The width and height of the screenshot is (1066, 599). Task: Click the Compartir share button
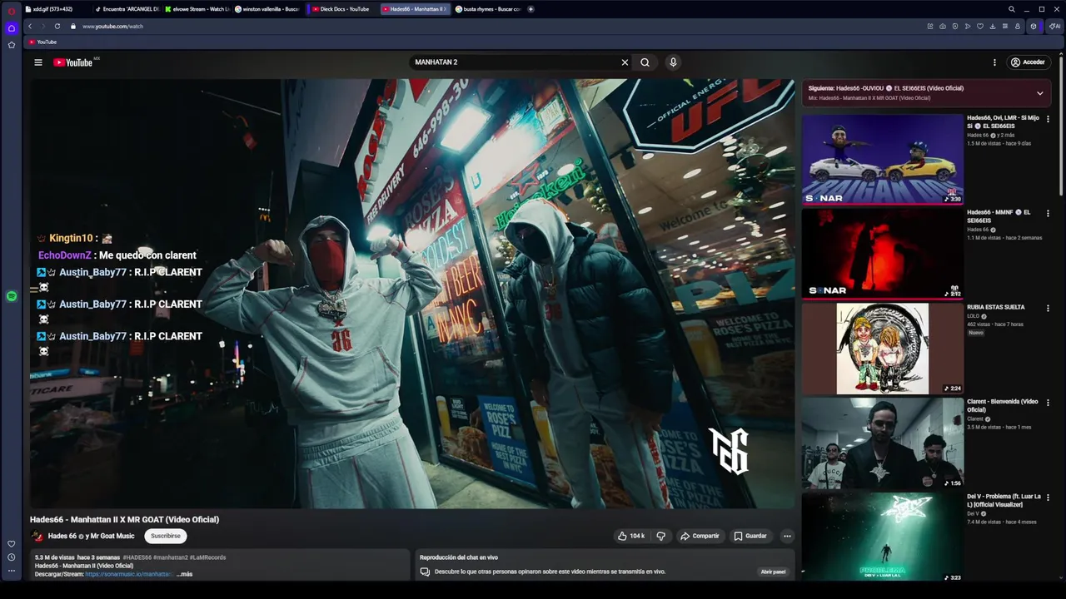tap(700, 536)
